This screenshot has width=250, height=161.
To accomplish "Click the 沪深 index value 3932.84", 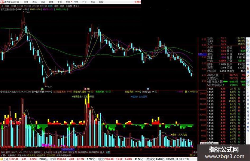I will click(61, 159).
